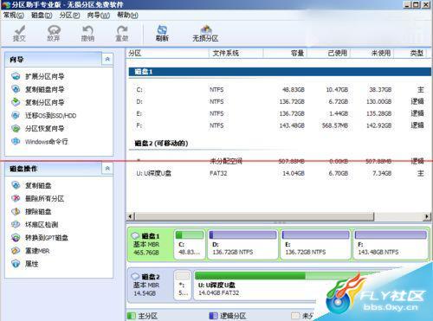Click the 48.83GB capacity cell
This screenshot has width=433, height=321.
294,90
